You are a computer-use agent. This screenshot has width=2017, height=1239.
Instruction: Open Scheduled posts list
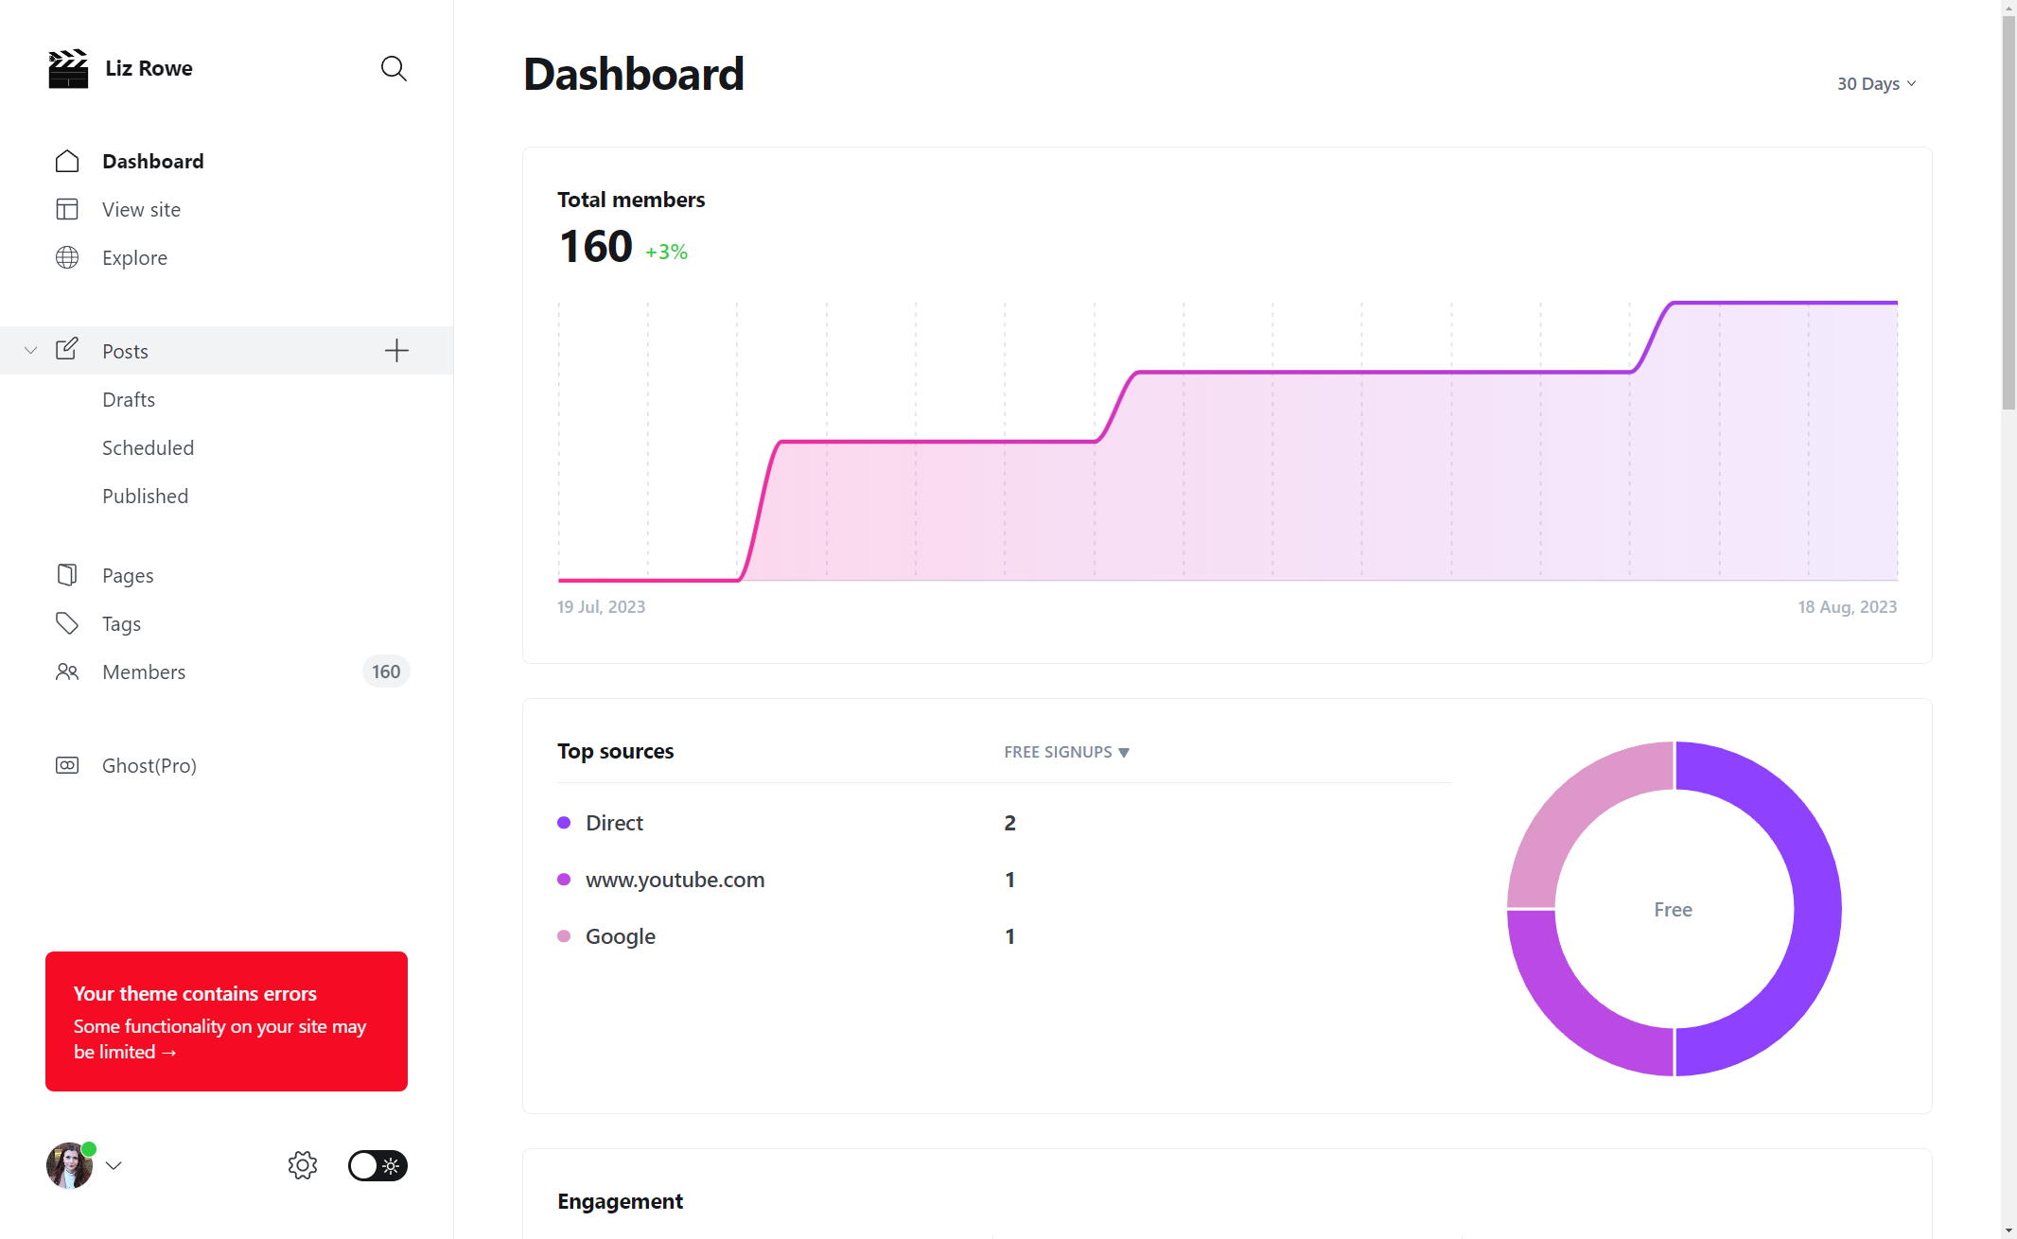[148, 447]
